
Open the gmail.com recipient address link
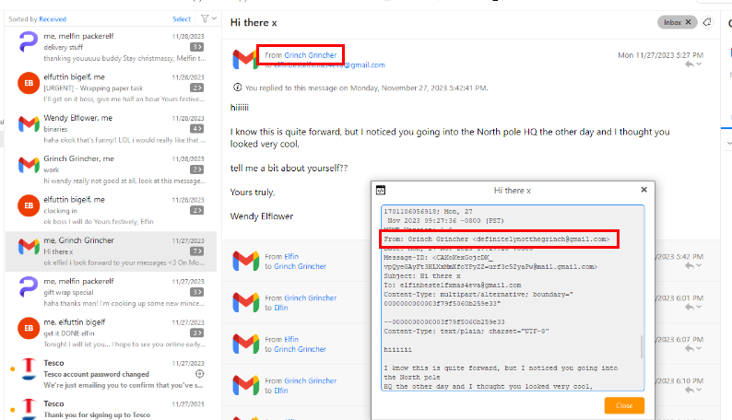pos(330,64)
